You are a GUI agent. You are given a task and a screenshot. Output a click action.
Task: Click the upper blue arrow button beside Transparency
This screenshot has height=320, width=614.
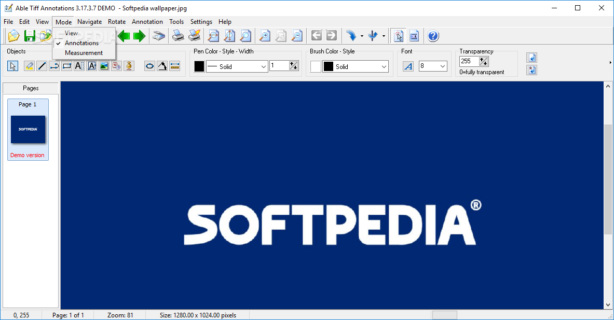pyautogui.click(x=532, y=58)
